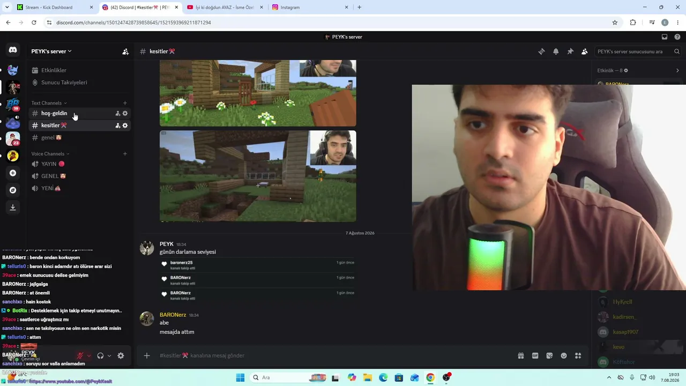Open Etkinlikler events
Image resolution: width=686 pixels, height=386 pixels.
54,70
